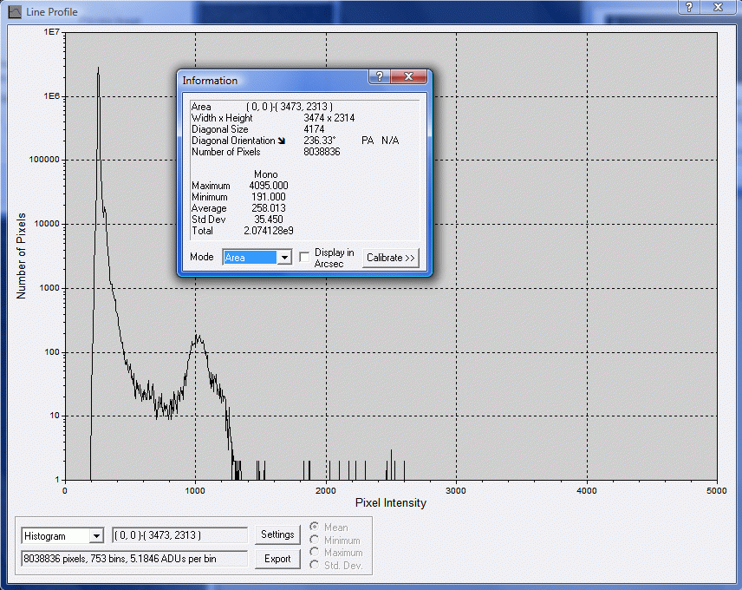Click the Diagonal Orientation arrow icon
The width and height of the screenshot is (742, 590).
point(281,141)
